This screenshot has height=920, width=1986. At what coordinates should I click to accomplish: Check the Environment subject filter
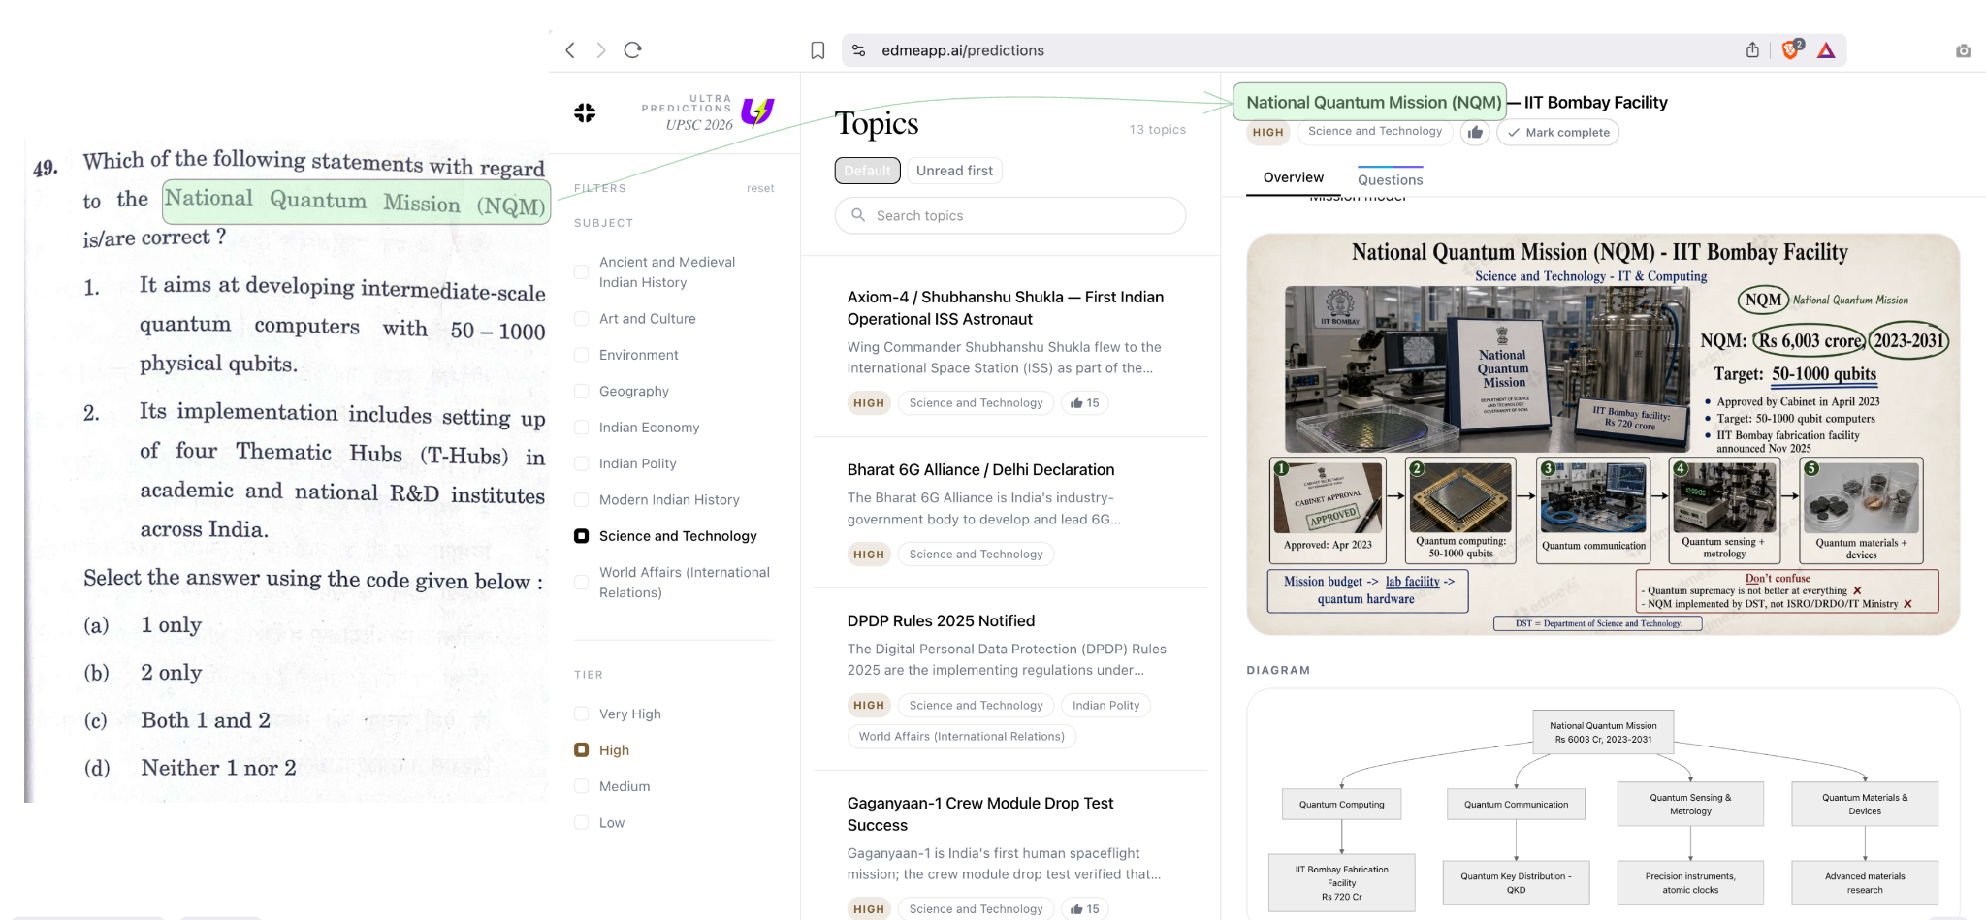pos(582,355)
